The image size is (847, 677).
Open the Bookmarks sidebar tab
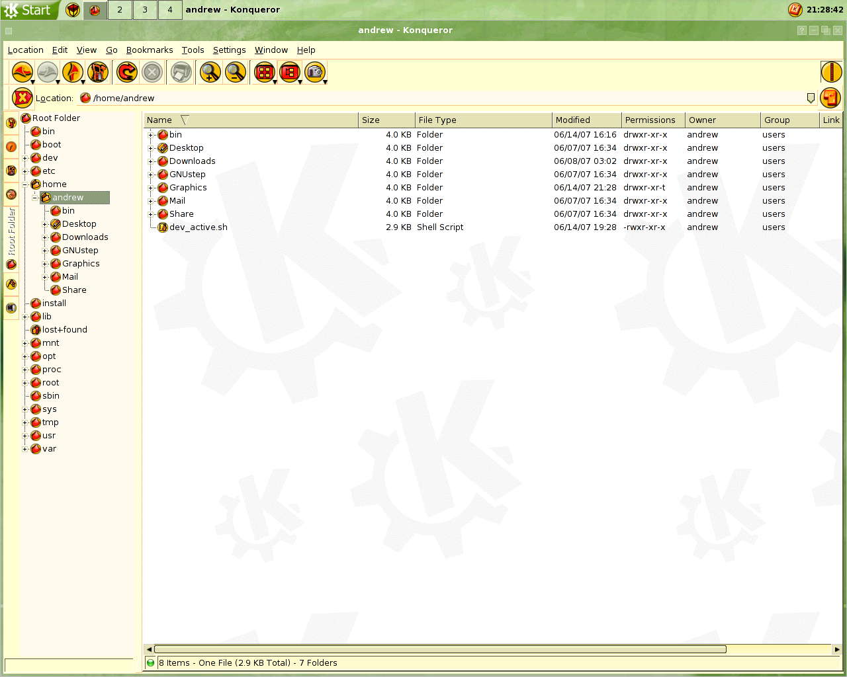[11, 123]
